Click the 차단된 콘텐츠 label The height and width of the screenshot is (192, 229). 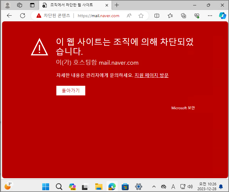57,15
